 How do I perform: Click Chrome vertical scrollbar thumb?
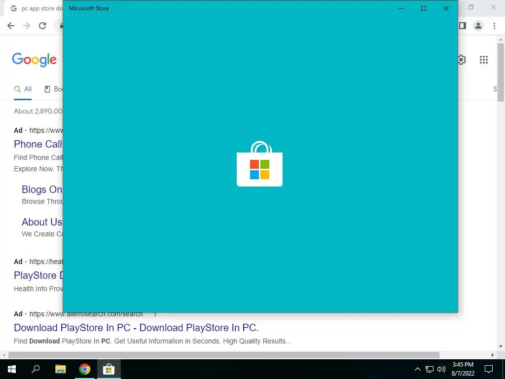point(501,73)
